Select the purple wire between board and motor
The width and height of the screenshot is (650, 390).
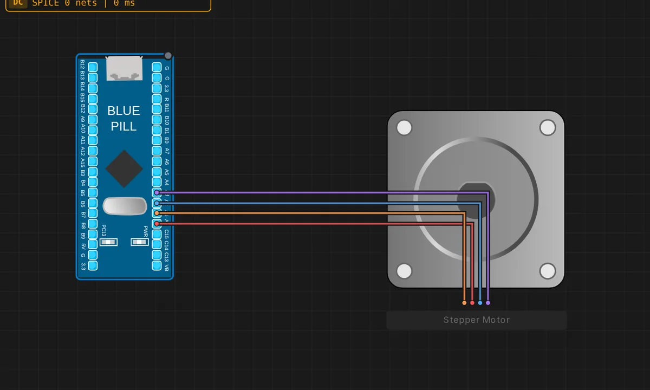(x=322, y=192)
